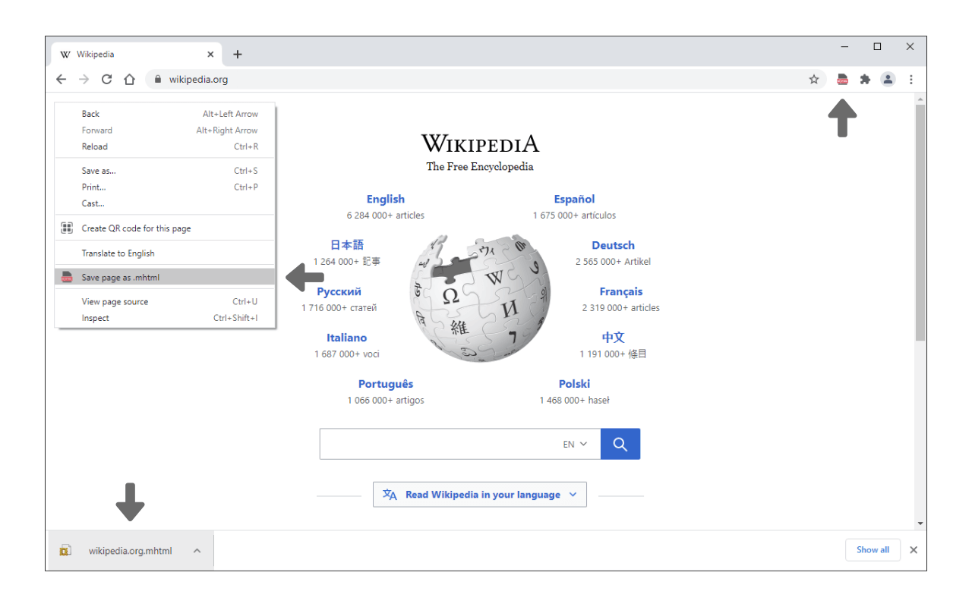
Task: Click the Wikipedia heading text
Action: (x=480, y=143)
